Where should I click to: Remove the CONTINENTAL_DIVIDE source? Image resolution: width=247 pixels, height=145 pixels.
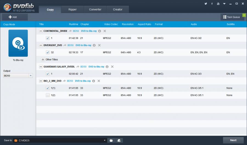105,31
